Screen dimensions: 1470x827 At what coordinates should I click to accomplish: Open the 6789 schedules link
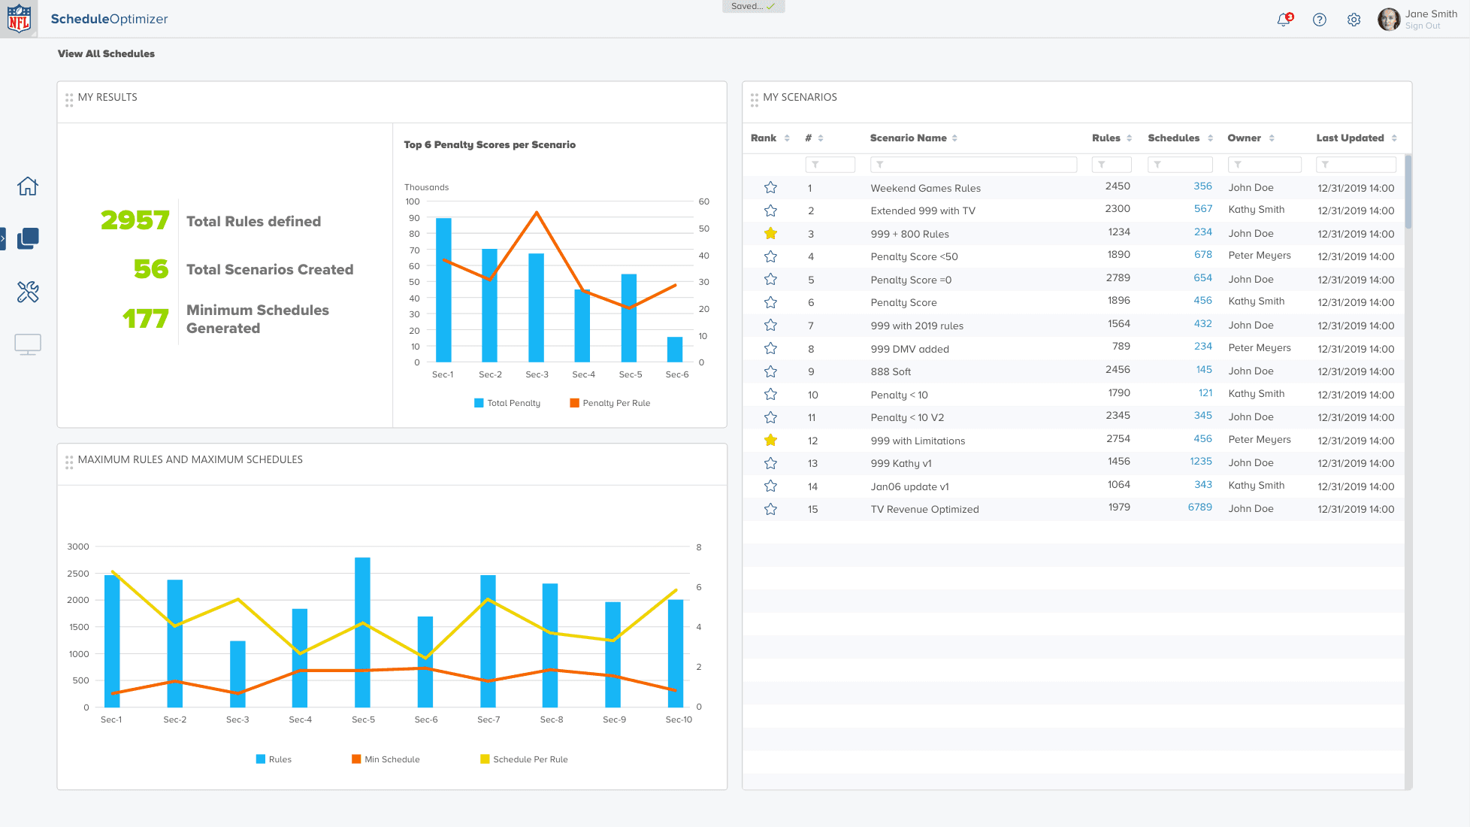tap(1199, 507)
